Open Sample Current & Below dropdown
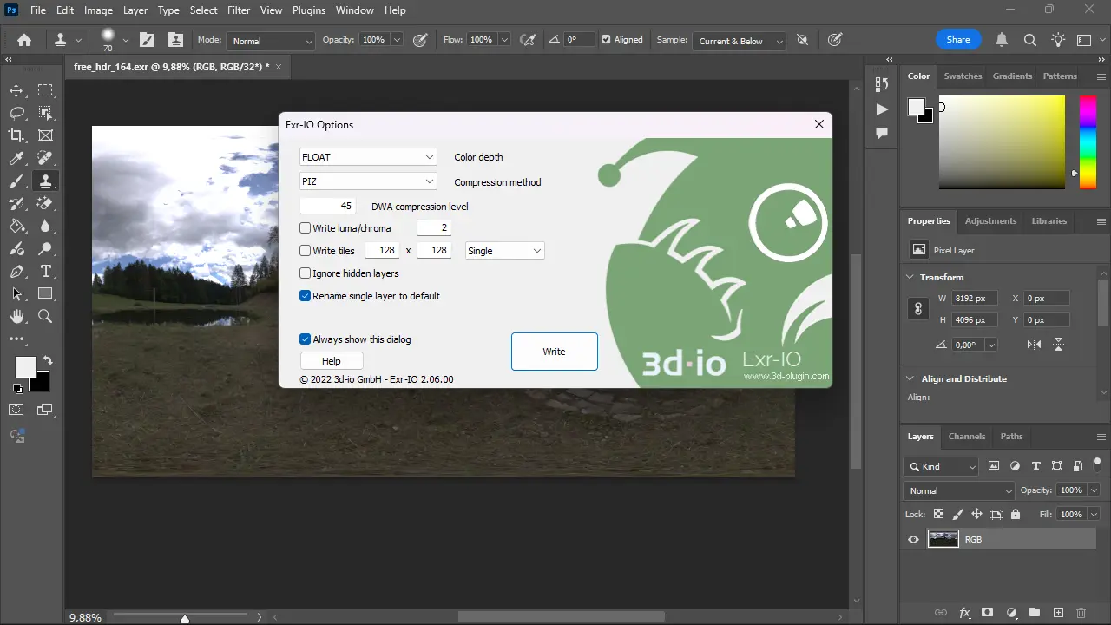This screenshot has height=625, width=1111. 739,41
